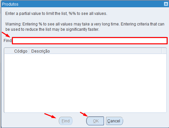Click the divider after the Descrição column header
The width and height of the screenshot is (169, 128).
[x=162, y=51]
